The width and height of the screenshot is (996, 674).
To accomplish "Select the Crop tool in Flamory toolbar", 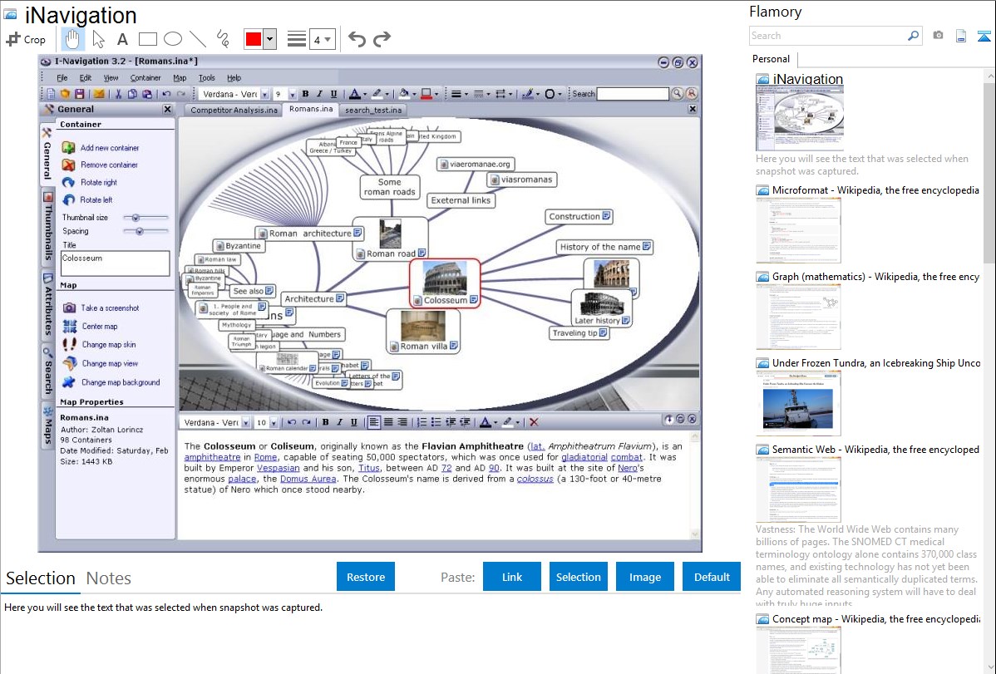I will [x=26, y=39].
